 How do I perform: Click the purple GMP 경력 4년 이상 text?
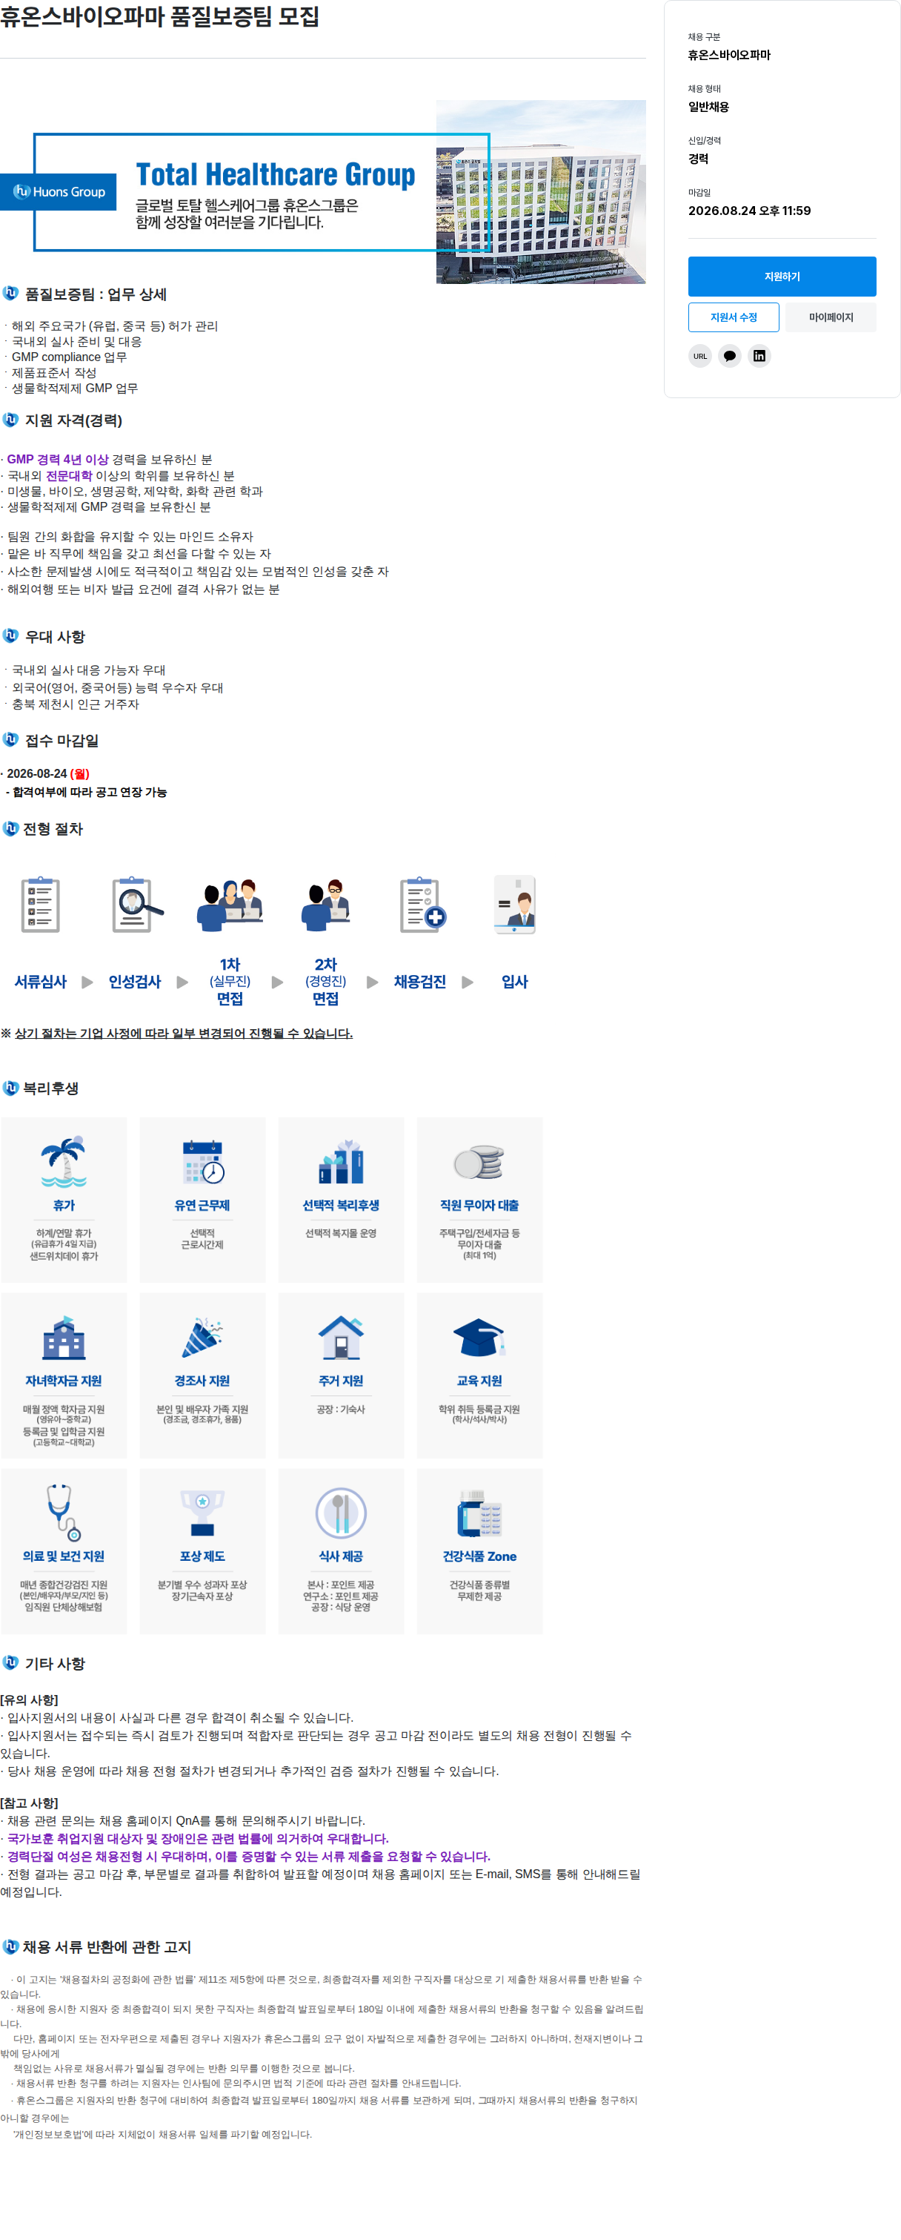coord(57,459)
